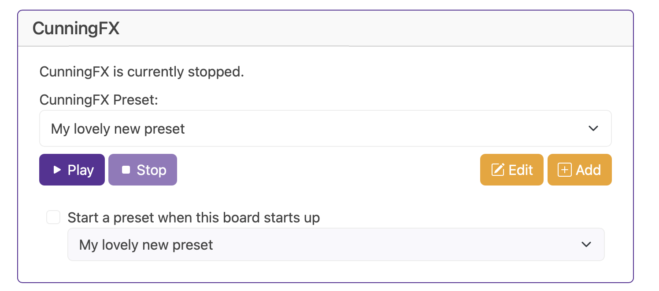
Task: Click the chevron of startup preset selector
Action: [586, 244]
